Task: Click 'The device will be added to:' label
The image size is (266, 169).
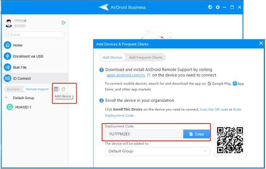Action: pos(127,143)
